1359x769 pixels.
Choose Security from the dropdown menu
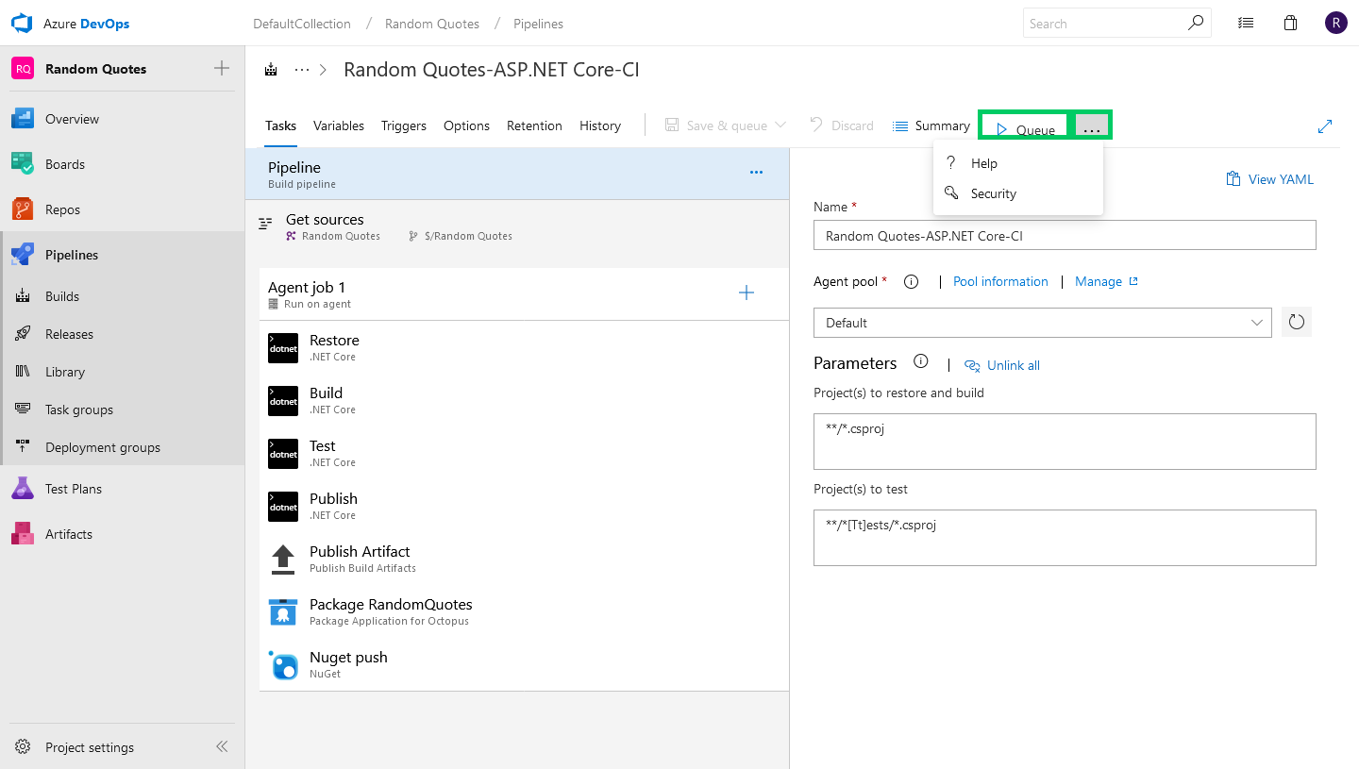[x=1018, y=193]
